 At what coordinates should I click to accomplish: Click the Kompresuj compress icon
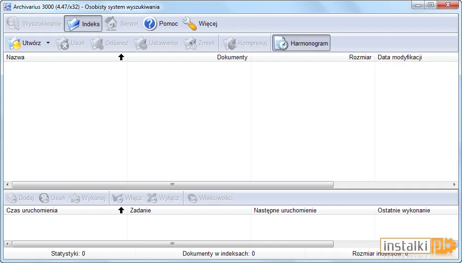pyautogui.click(x=230, y=43)
